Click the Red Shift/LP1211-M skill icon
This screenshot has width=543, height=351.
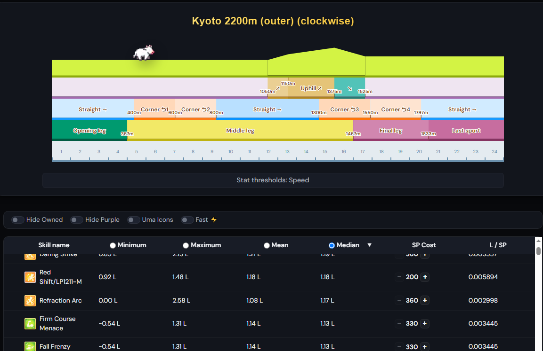pyautogui.click(x=30, y=277)
